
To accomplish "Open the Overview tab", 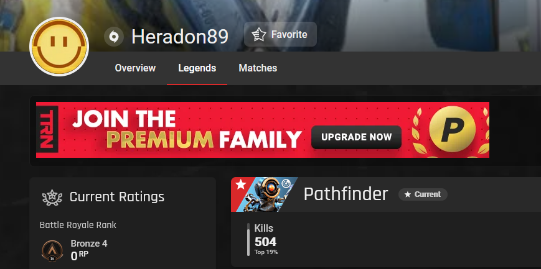I will click(135, 68).
